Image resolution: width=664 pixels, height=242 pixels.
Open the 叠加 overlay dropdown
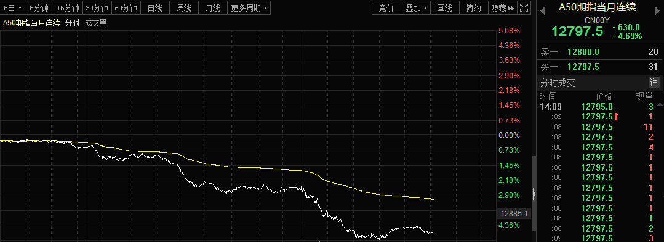pos(416,8)
